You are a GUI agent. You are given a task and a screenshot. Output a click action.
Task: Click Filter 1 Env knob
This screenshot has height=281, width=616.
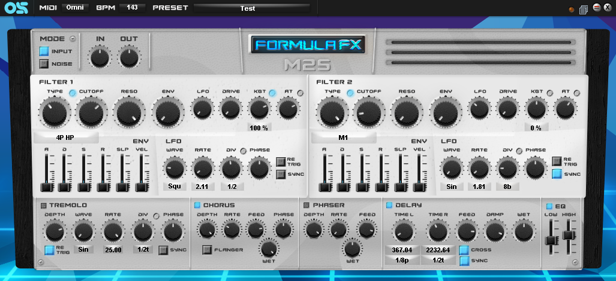coord(168,112)
